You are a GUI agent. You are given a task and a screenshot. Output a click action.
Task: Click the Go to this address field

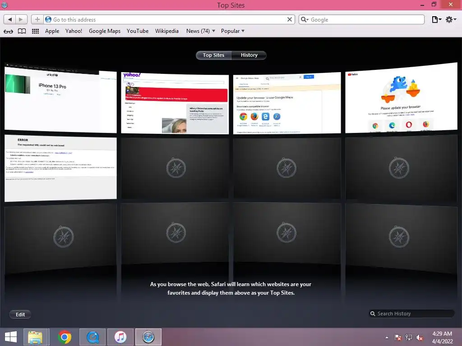click(x=170, y=19)
